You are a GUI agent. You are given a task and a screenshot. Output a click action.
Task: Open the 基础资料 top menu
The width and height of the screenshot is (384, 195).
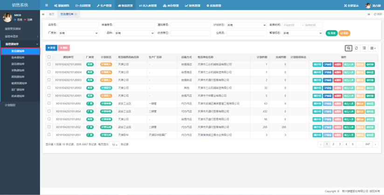click(x=62, y=6)
